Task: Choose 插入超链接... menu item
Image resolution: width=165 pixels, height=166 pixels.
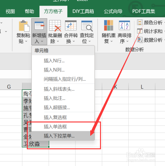Action: tap(63, 107)
